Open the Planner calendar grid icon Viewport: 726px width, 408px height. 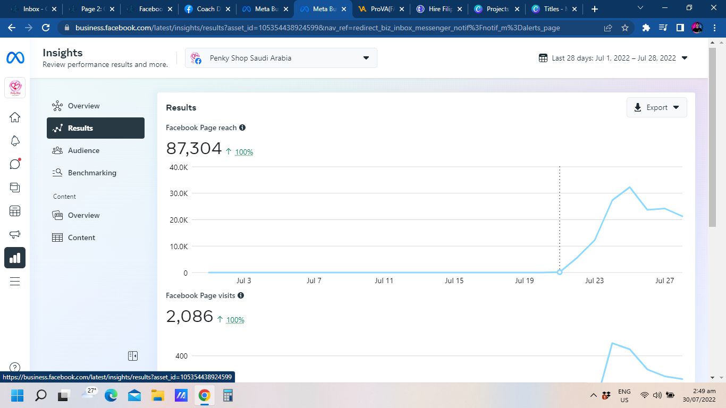point(15,211)
